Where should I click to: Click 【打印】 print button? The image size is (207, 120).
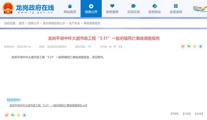tap(187, 114)
